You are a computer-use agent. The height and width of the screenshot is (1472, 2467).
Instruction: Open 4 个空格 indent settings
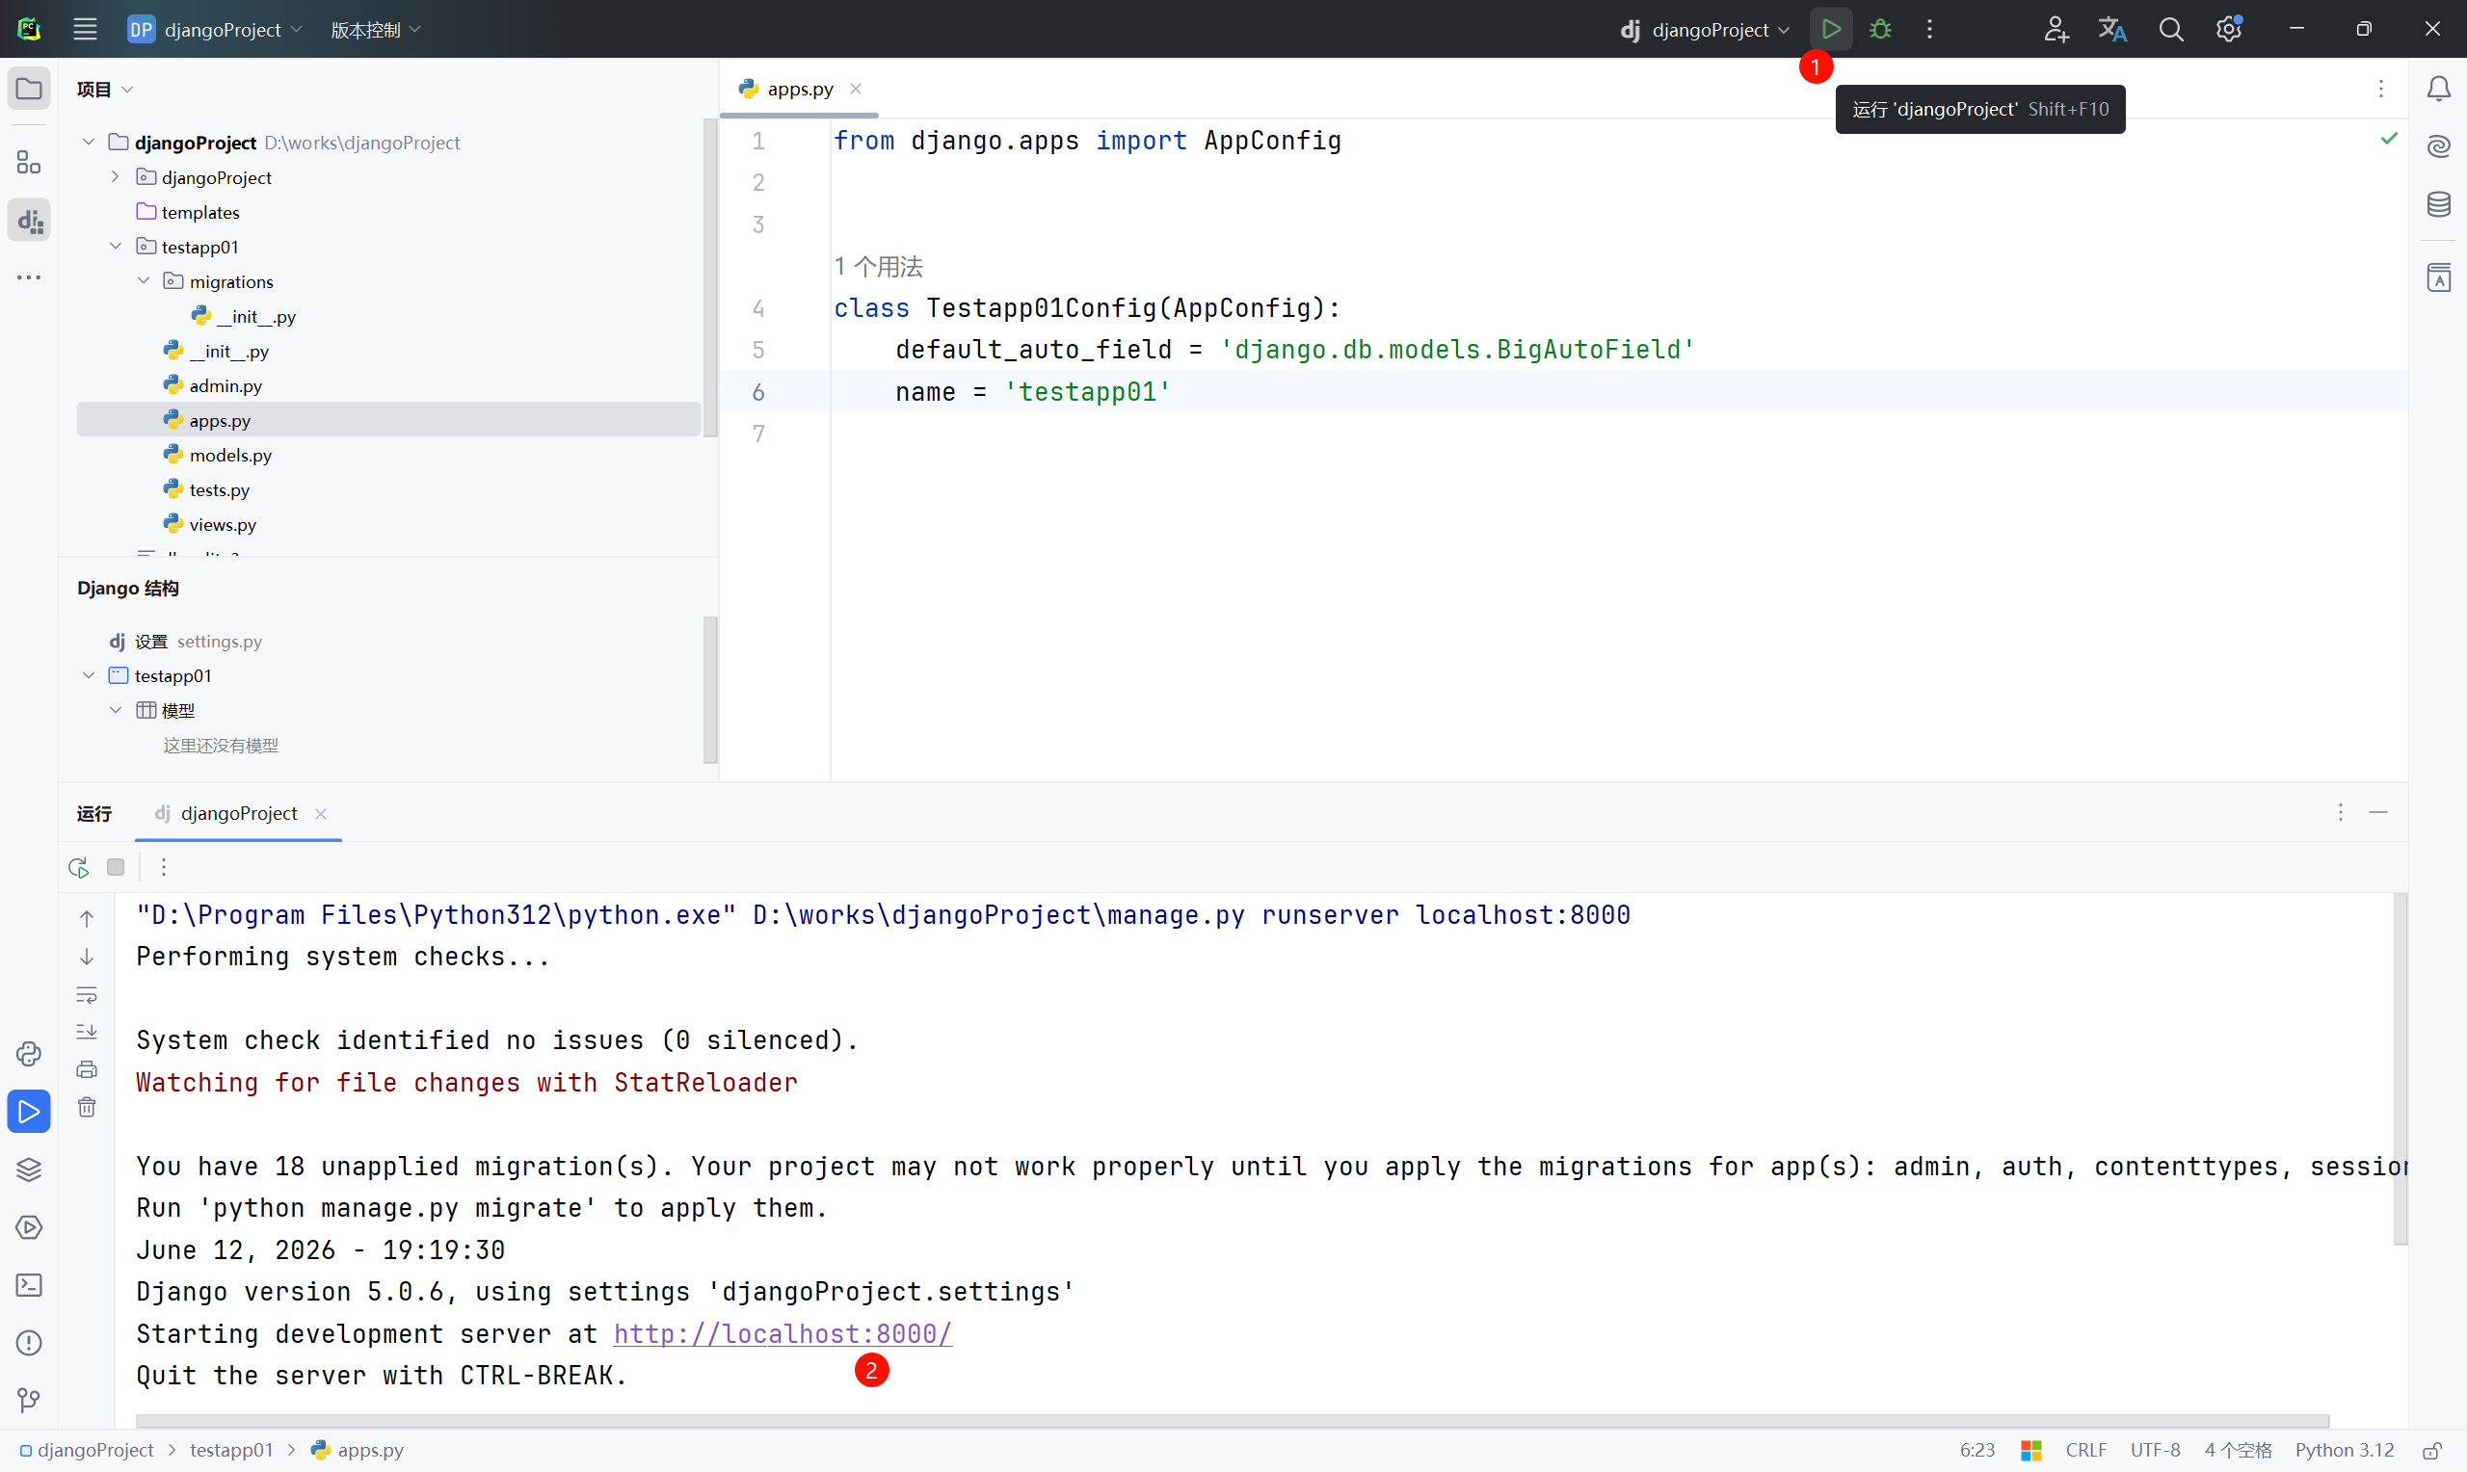[x=2238, y=1450]
